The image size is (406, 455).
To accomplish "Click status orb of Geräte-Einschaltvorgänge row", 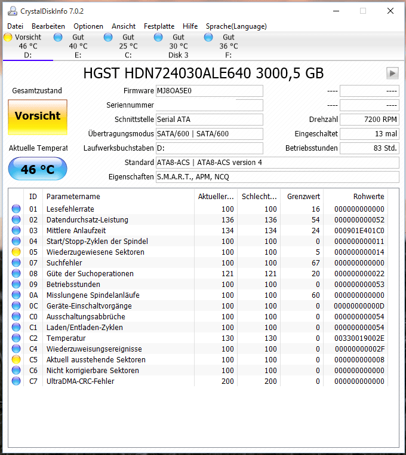I will (16, 306).
